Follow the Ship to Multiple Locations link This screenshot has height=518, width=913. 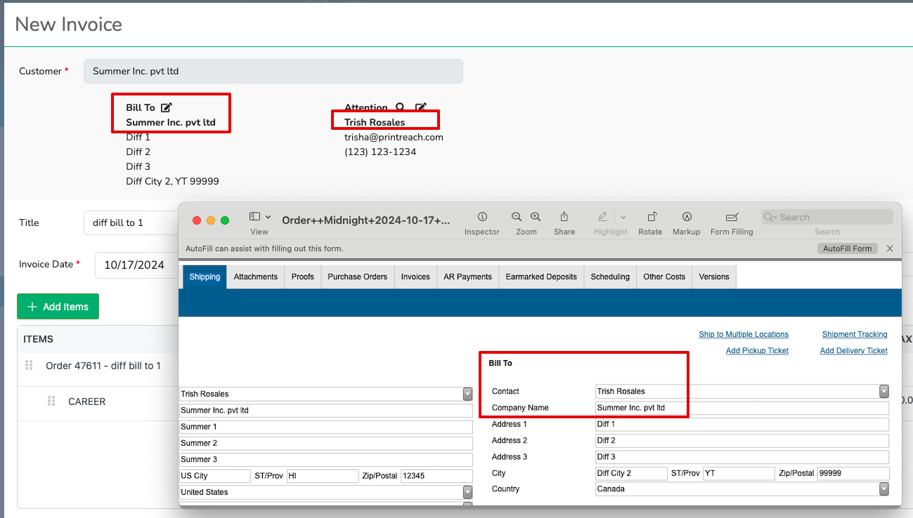tap(744, 334)
